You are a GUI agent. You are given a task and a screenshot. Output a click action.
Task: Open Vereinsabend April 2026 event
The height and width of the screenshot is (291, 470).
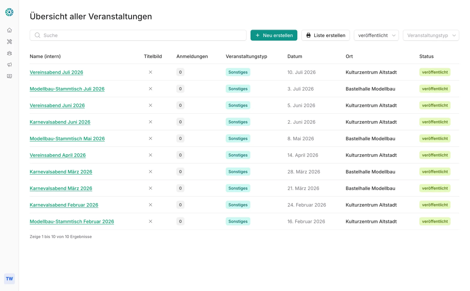[58, 155]
